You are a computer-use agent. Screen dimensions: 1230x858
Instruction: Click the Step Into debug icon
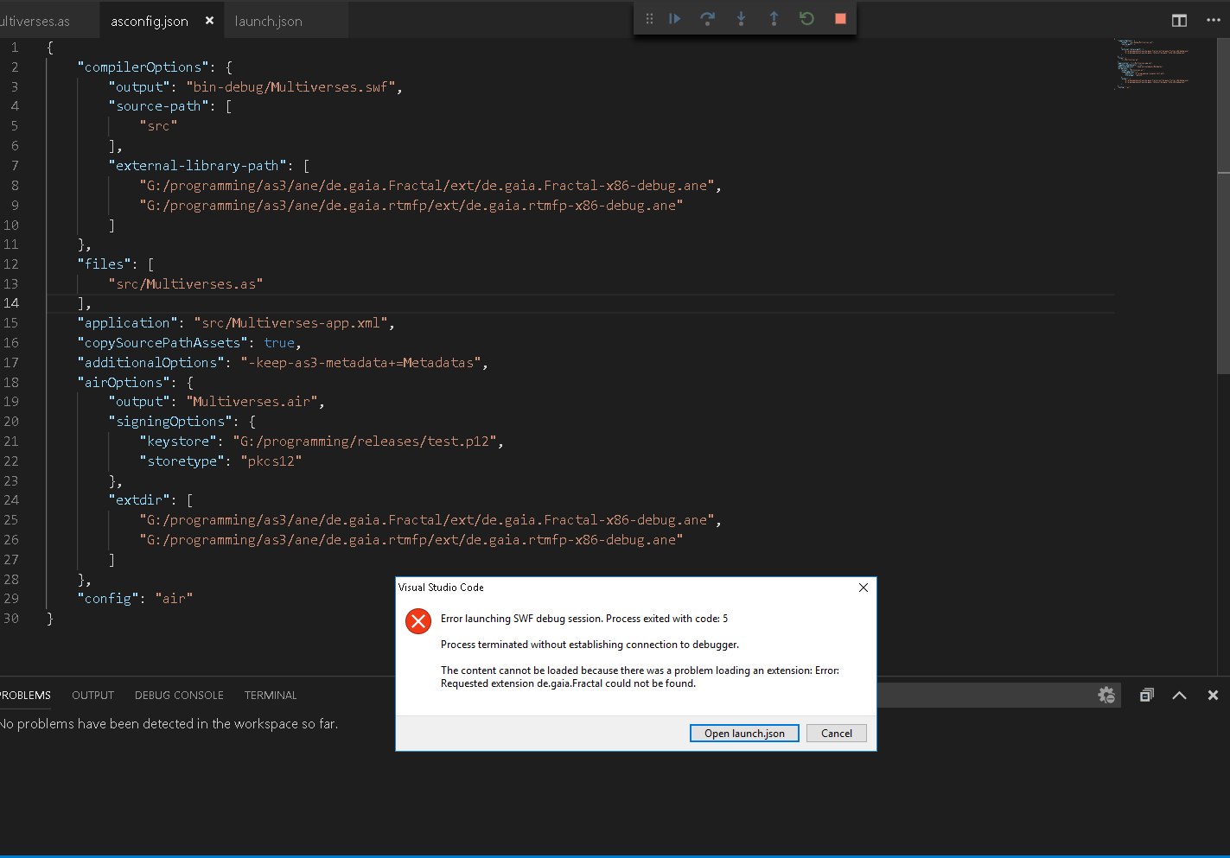(x=741, y=18)
